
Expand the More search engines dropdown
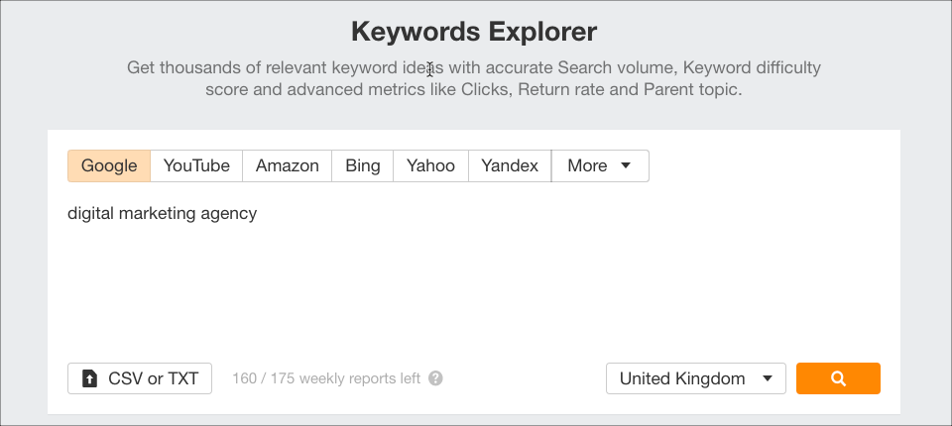click(x=599, y=165)
